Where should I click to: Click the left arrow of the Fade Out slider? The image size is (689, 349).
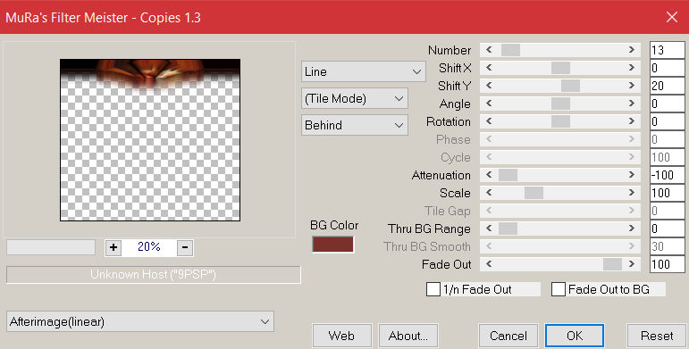489,264
